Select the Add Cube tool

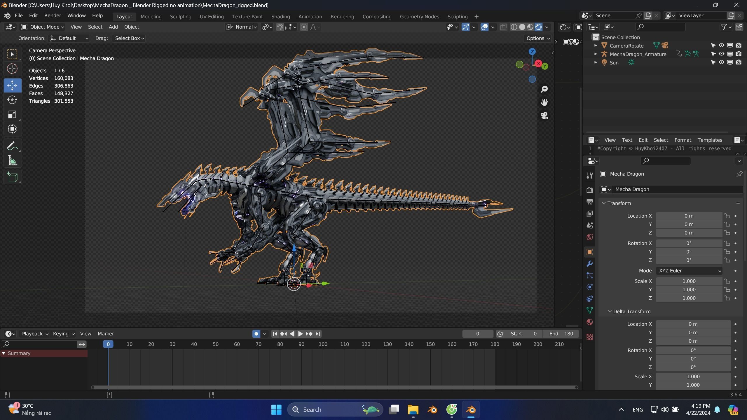click(12, 177)
